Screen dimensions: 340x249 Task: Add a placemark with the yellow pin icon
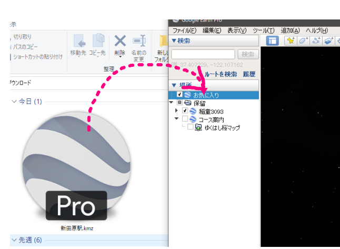point(291,41)
